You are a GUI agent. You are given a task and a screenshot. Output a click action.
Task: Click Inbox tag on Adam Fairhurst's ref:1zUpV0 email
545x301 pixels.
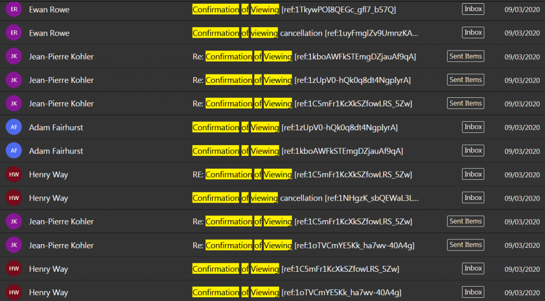coord(473,127)
